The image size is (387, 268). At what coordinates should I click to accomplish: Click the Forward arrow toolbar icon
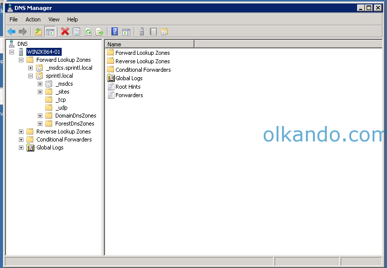coord(23,32)
